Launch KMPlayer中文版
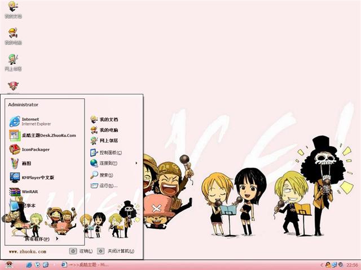361x270 pixels. tap(32, 178)
